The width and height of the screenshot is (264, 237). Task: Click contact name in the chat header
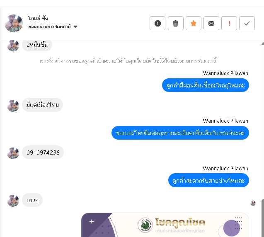pos(38,18)
